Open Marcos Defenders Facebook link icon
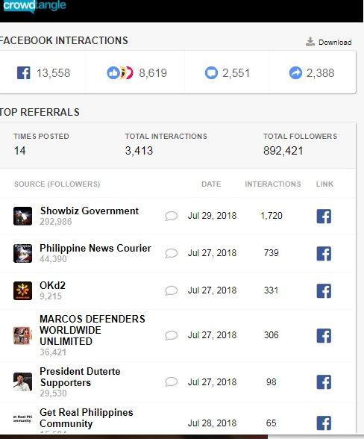The image size is (364, 439). coord(324,335)
